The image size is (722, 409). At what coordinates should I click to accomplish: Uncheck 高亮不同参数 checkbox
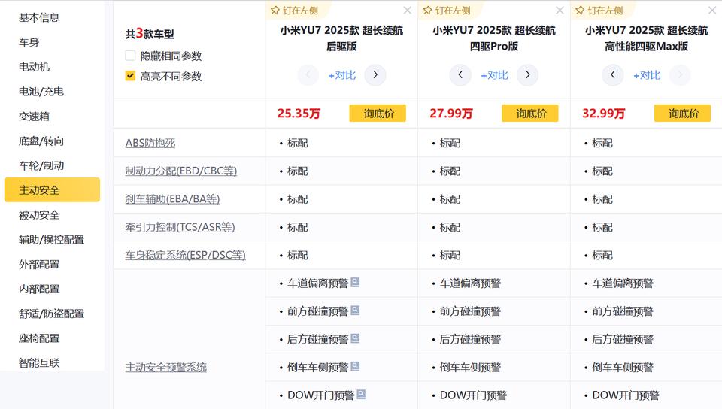pos(130,76)
